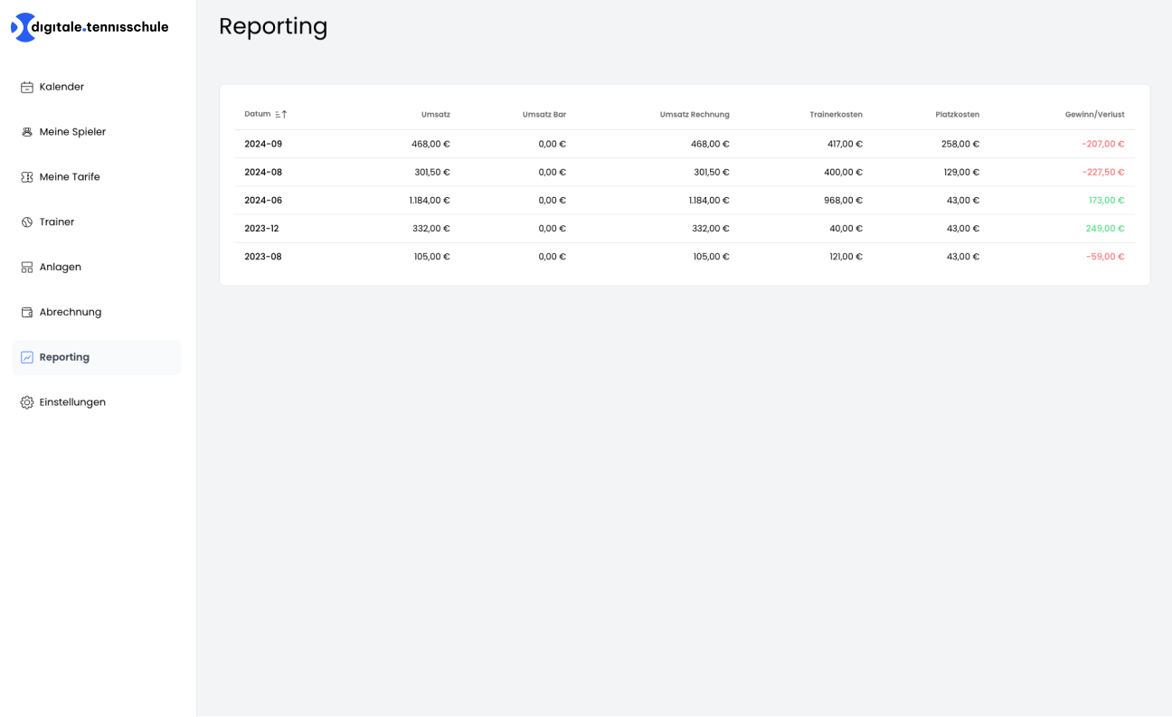This screenshot has width=1172, height=717.
Task: Select the Anlagen facilities icon
Action: [26, 267]
